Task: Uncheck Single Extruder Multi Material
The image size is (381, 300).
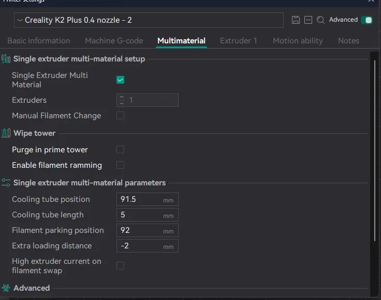Action: click(x=120, y=80)
